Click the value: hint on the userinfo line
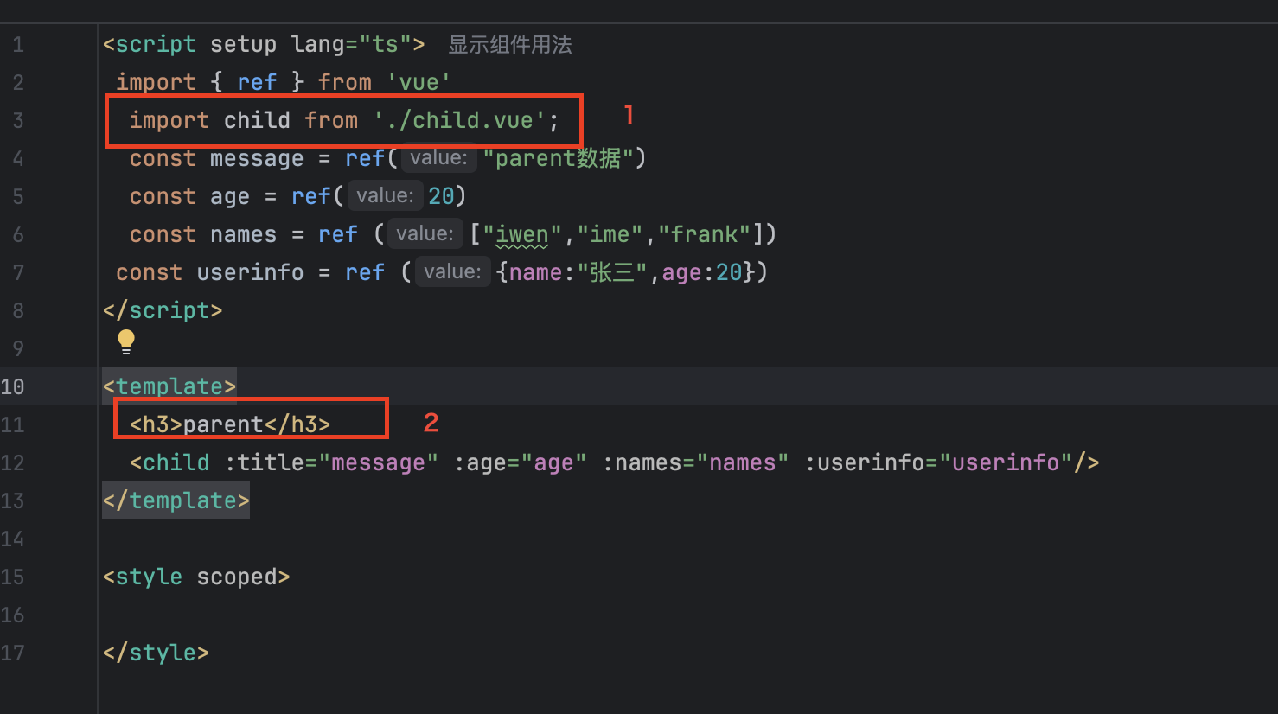This screenshot has height=714, width=1278. pyautogui.click(x=452, y=272)
